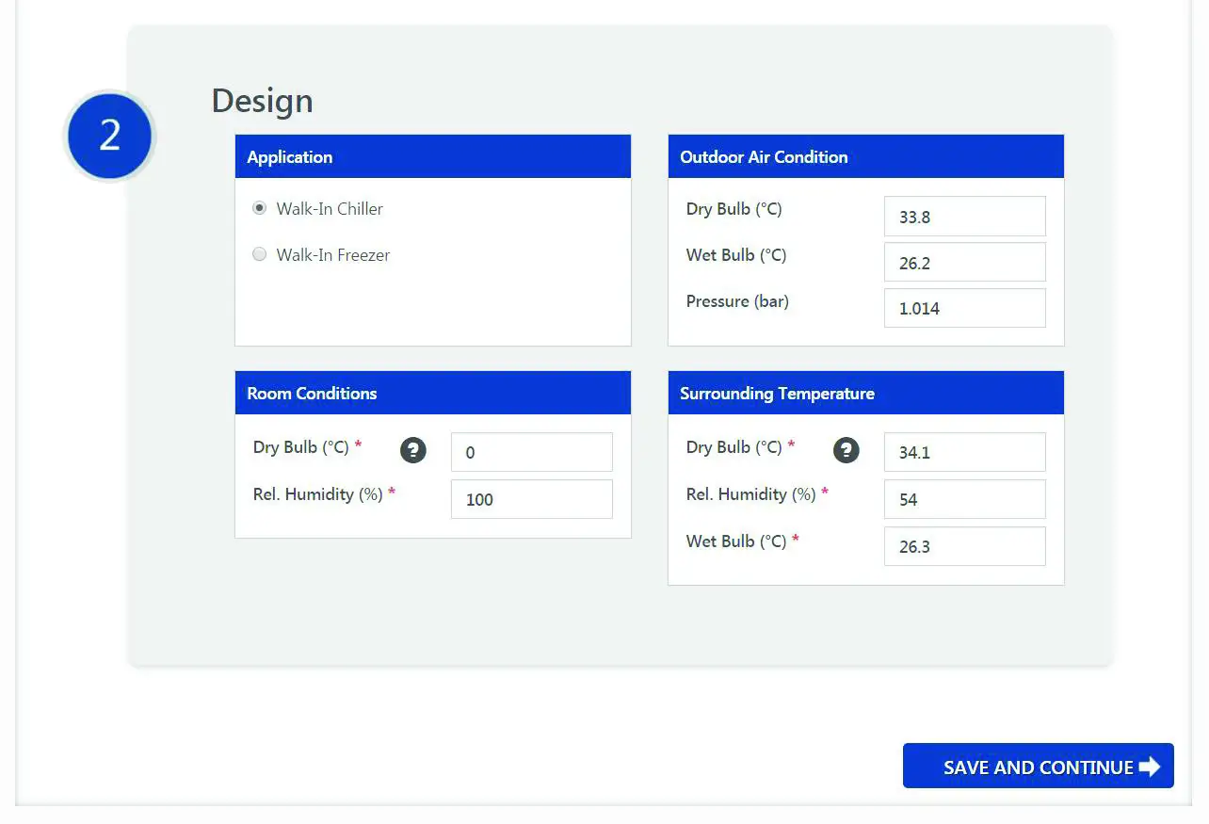The width and height of the screenshot is (1209, 824).
Task: Click Surrounding Temperature Wet Bulb input
Action: pyautogui.click(x=964, y=546)
